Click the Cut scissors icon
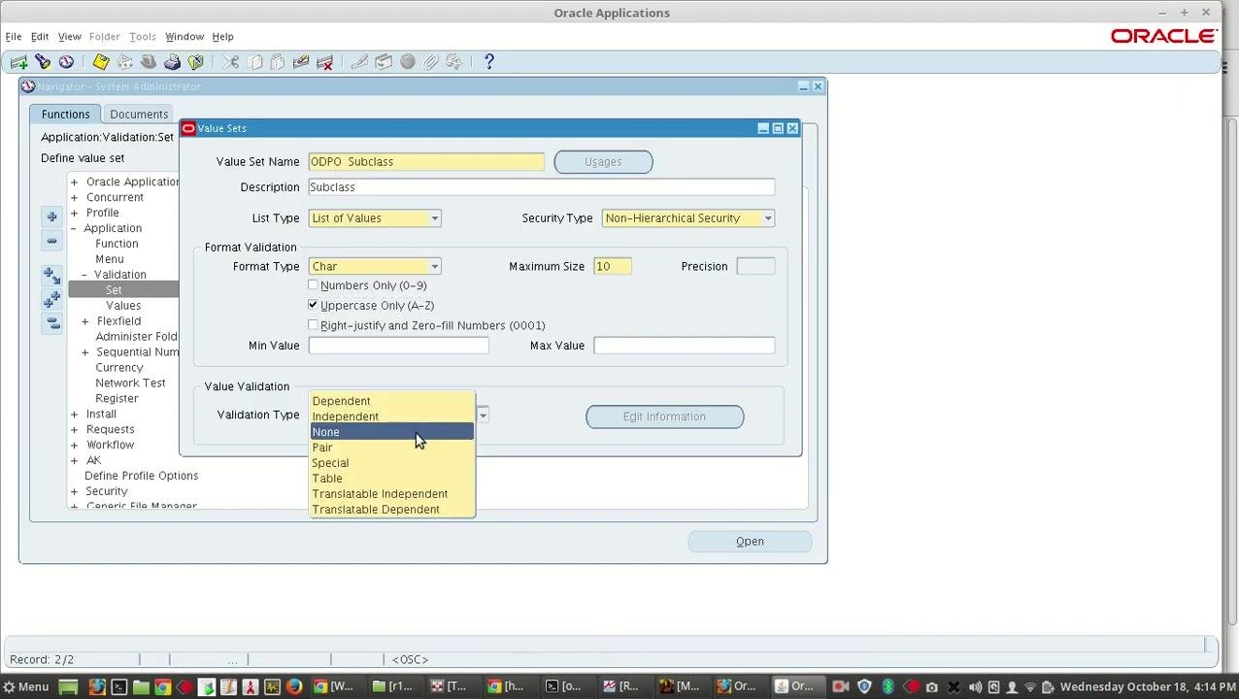Viewport: 1239px width, 699px height. [230, 62]
